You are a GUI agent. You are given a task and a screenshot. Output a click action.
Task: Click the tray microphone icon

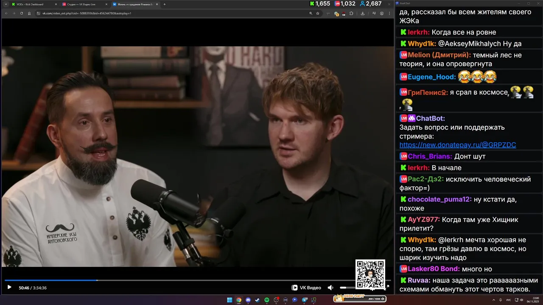pyautogui.click(x=501, y=300)
